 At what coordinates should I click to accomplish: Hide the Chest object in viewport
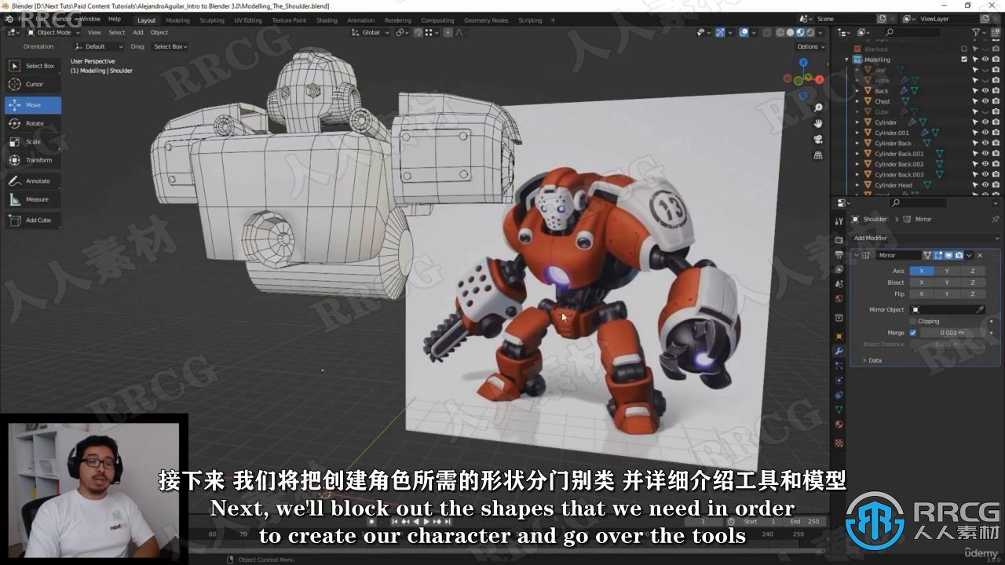point(985,101)
